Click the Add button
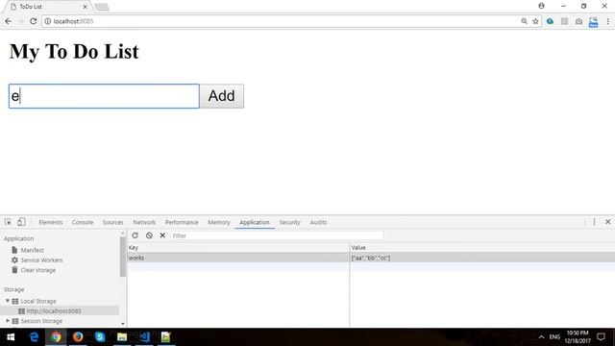The height and width of the screenshot is (346, 615). 222,96
